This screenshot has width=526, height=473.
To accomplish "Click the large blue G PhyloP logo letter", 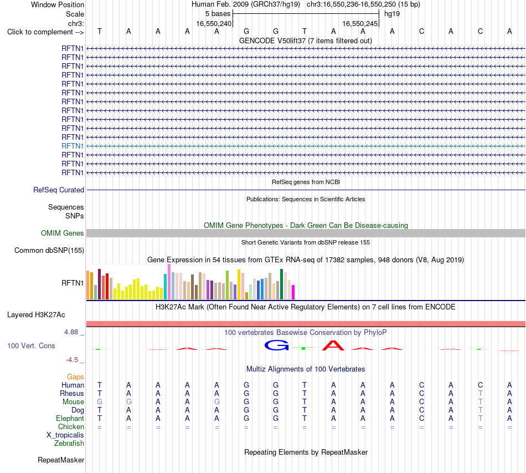I will coord(277,345).
